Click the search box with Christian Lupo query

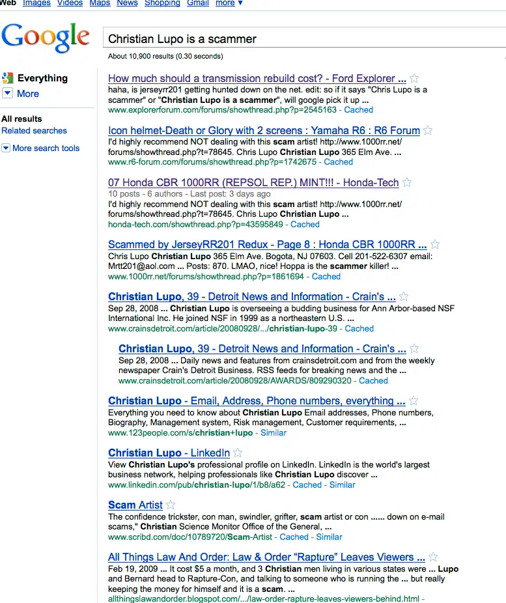point(304,38)
